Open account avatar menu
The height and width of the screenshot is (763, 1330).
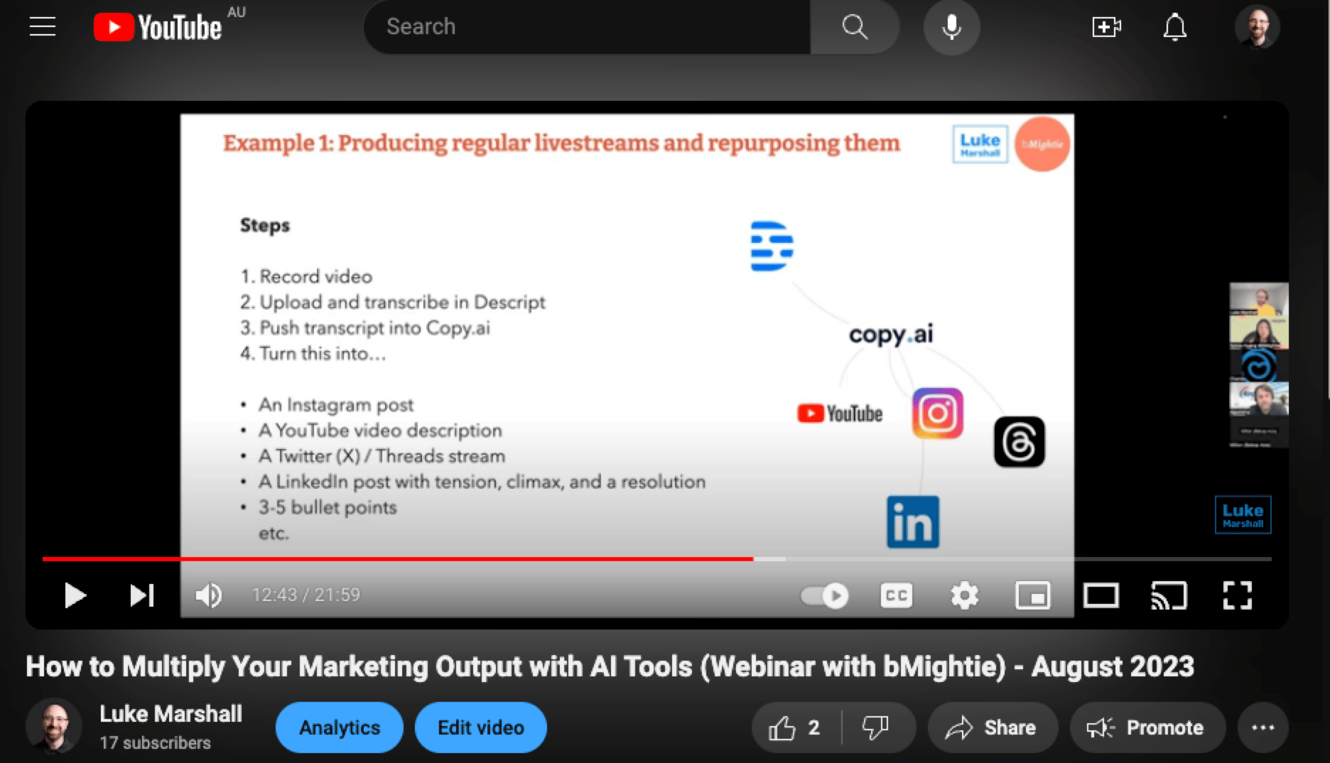1257,27
